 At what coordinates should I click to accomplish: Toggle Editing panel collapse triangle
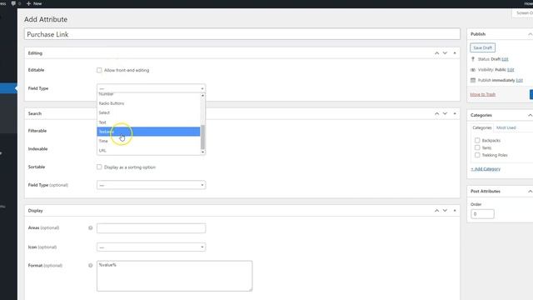point(455,53)
